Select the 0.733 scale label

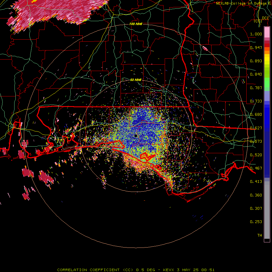click(x=256, y=101)
